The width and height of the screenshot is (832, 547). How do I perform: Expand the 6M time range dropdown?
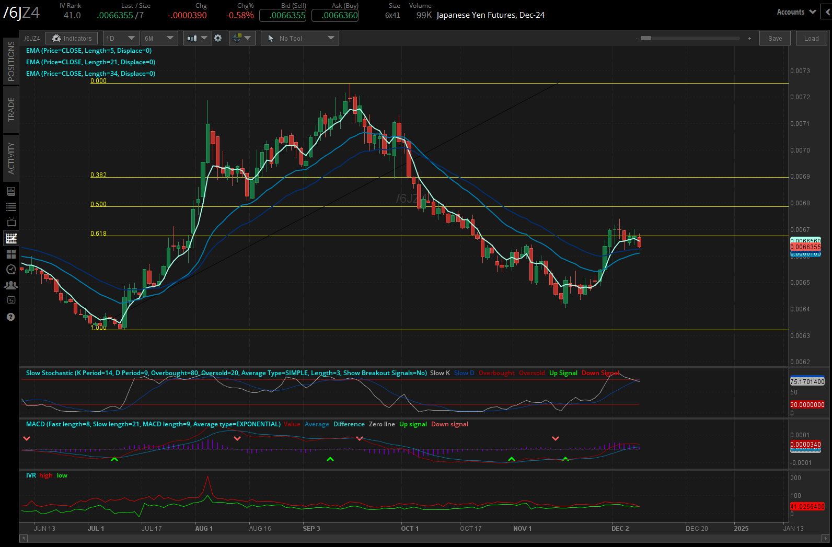pyautogui.click(x=159, y=38)
